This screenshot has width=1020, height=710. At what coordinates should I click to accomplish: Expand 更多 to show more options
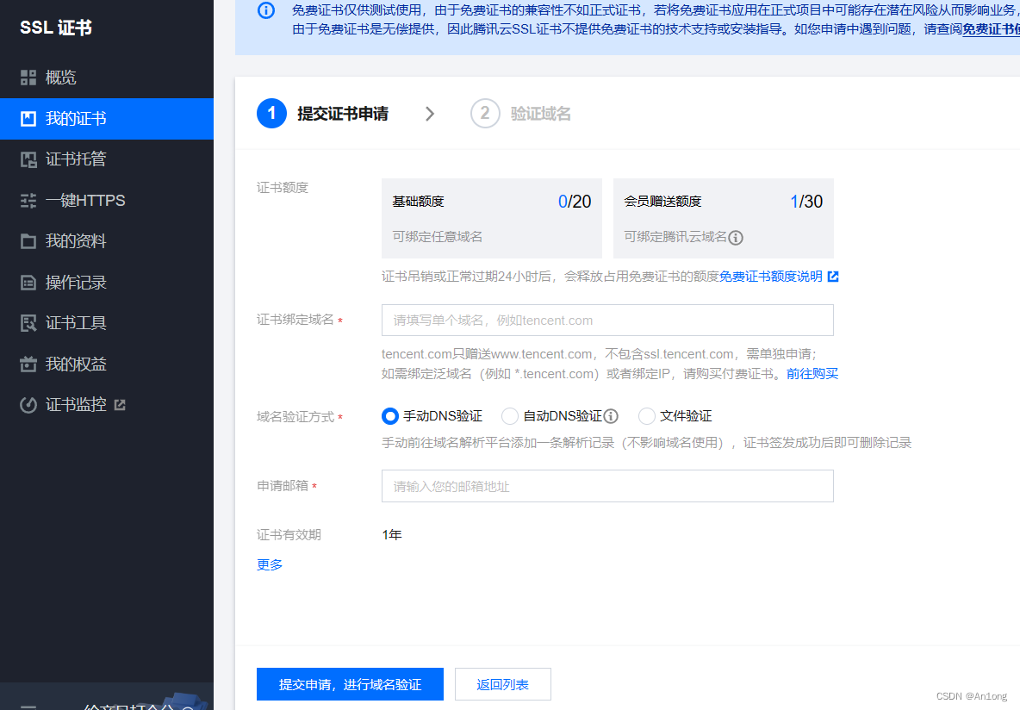point(269,564)
